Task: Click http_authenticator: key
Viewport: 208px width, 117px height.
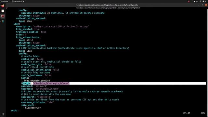Action: 28,37
